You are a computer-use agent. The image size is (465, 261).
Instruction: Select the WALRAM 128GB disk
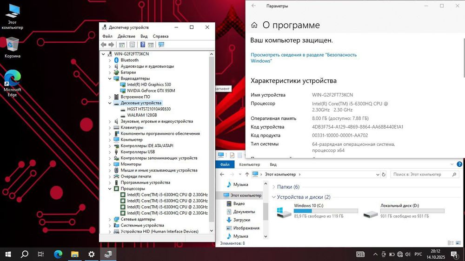tap(142, 115)
